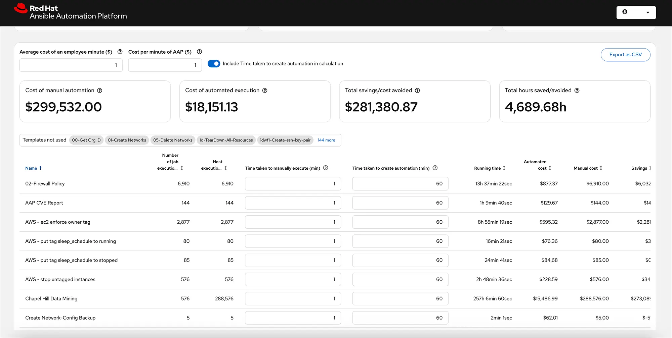Open help for Time taken to manually execute column
Image resolution: width=672 pixels, height=338 pixels.
(325, 168)
